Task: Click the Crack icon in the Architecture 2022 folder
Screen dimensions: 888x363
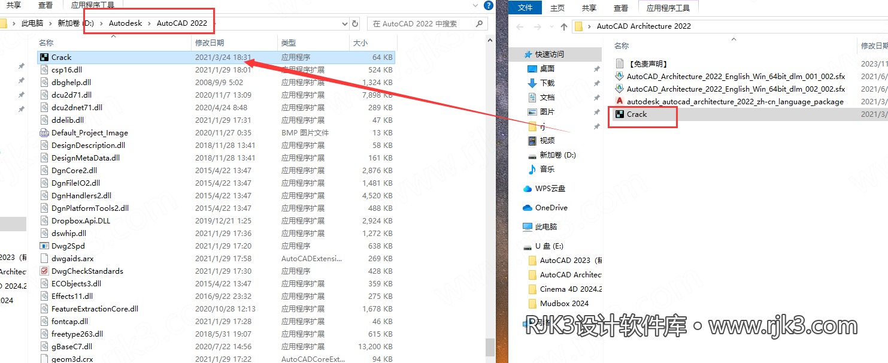Action: pos(620,114)
